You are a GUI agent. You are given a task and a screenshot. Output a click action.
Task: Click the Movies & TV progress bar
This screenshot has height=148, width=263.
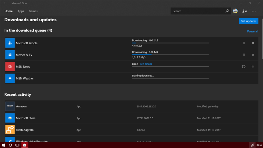171,55
